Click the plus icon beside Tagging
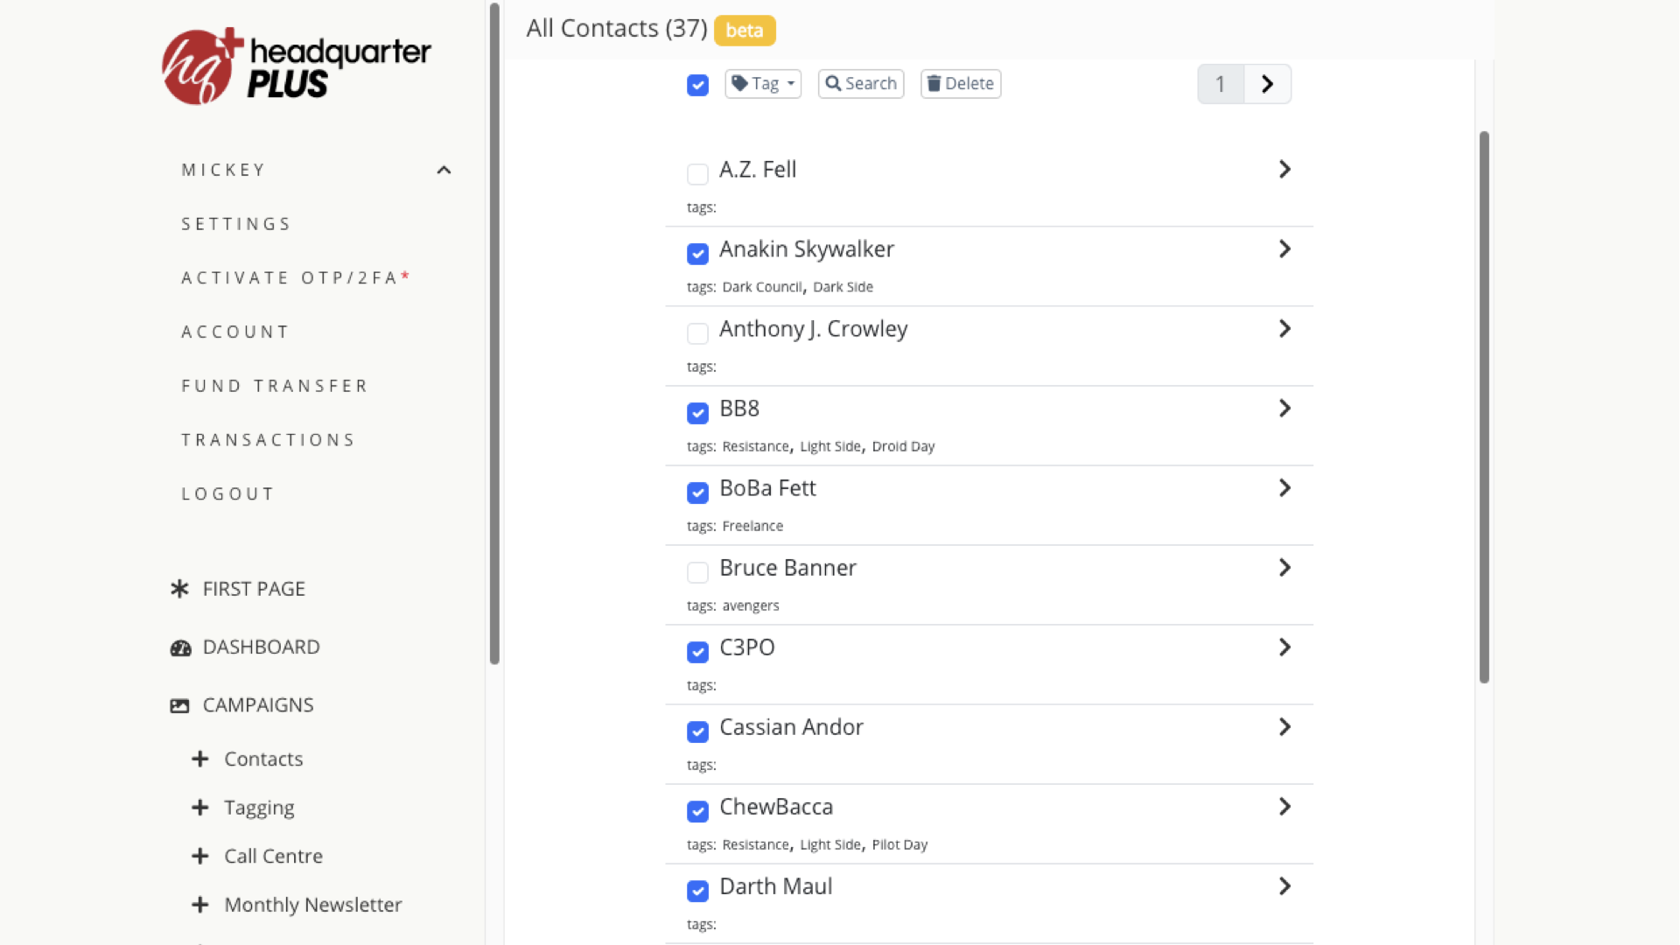Image resolution: width=1680 pixels, height=945 pixels. point(200,808)
